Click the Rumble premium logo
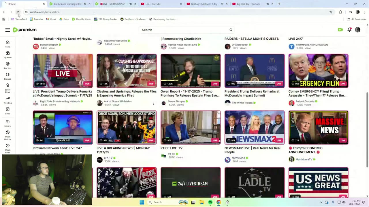This screenshot has width=369, height=207. click(x=25, y=30)
